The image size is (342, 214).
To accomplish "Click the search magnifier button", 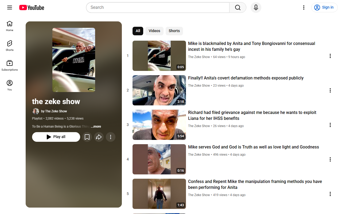I will point(238,7).
